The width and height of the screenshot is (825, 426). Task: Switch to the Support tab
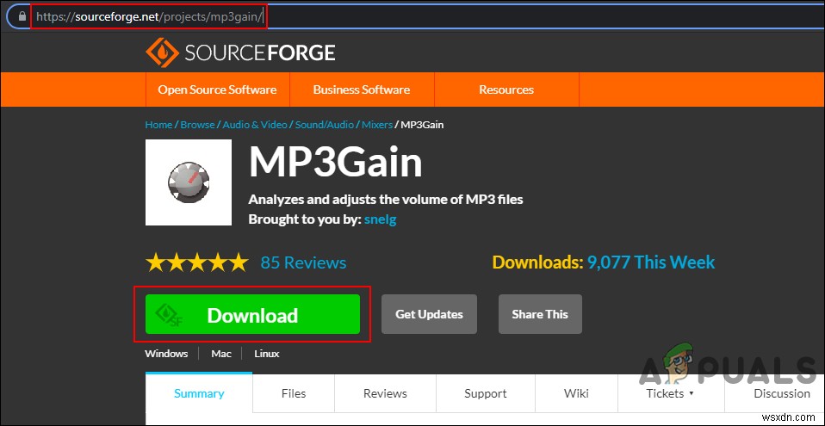(485, 393)
